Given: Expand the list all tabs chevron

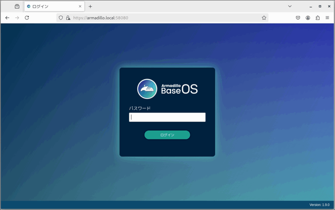Looking at the screenshot, I should [x=290, y=6].
